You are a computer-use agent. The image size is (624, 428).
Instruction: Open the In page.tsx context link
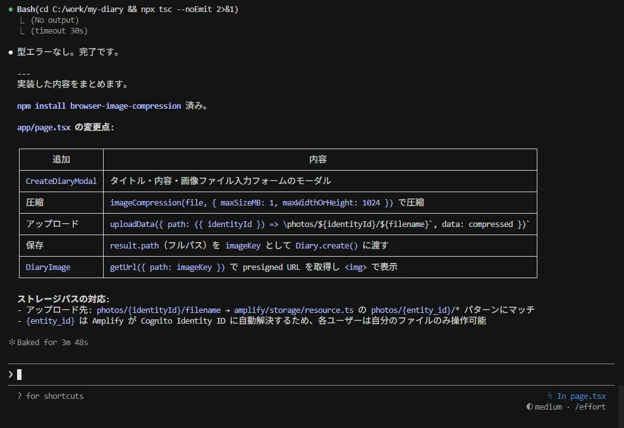coord(581,396)
